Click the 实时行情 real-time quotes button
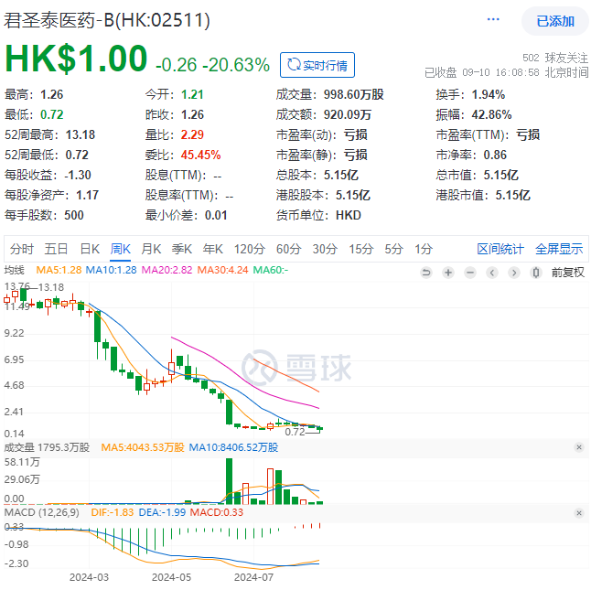This screenshot has width=591, height=590. click(x=317, y=65)
